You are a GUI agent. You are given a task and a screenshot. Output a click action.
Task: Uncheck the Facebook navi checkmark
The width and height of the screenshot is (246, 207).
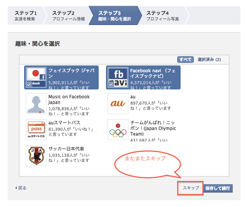(111, 84)
